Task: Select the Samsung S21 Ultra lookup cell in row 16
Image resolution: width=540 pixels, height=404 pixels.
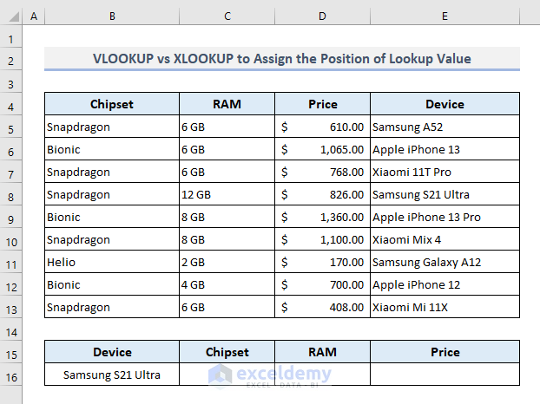Action: 112,375
